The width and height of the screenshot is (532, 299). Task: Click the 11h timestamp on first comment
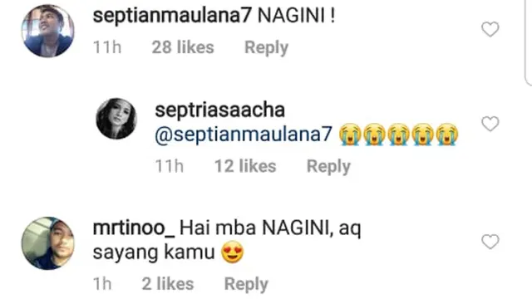point(107,47)
